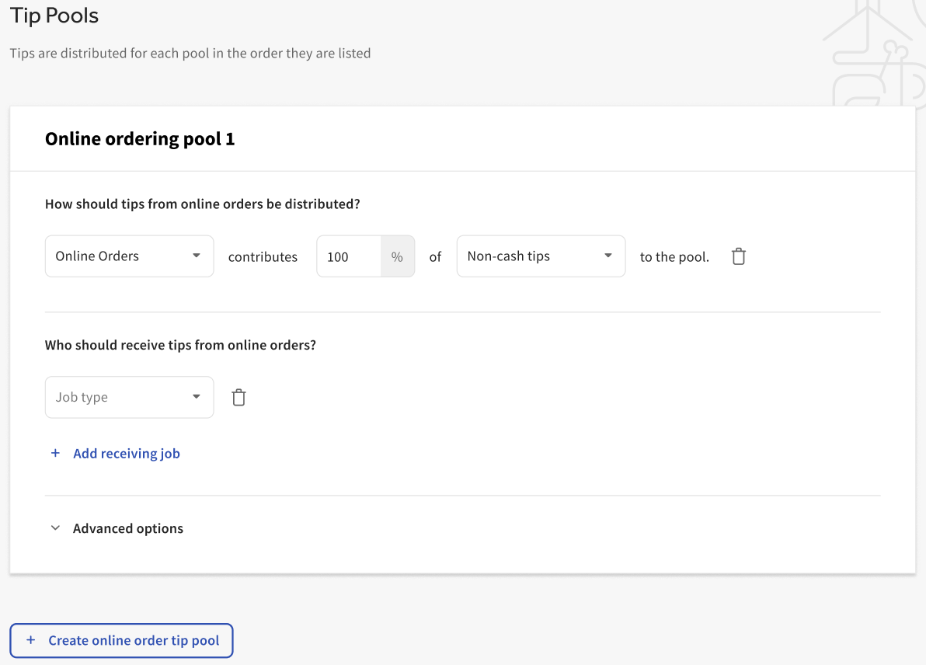The width and height of the screenshot is (926, 665).
Task: Click the plus icon on Create tip pool button
Action: (30, 640)
